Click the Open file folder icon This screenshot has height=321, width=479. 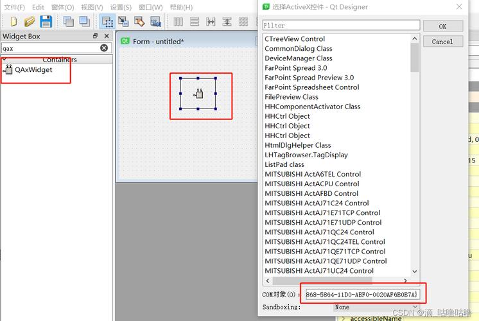30,21
